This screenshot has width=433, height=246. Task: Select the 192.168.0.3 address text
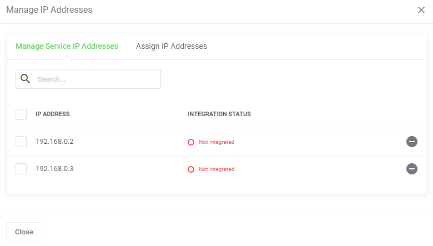[54, 168]
